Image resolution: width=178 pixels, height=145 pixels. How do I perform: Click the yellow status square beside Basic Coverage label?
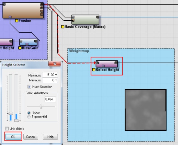tap(62, 27)
